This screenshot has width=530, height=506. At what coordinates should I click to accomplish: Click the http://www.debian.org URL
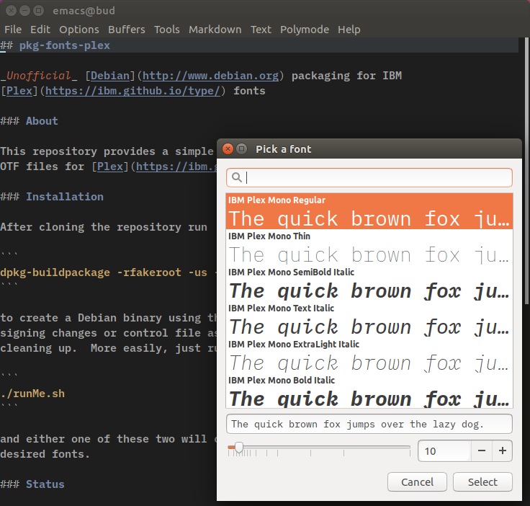pyautogui.click(x=210, y=76)
